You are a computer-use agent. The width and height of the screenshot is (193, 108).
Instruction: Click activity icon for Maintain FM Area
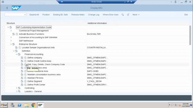25,78
